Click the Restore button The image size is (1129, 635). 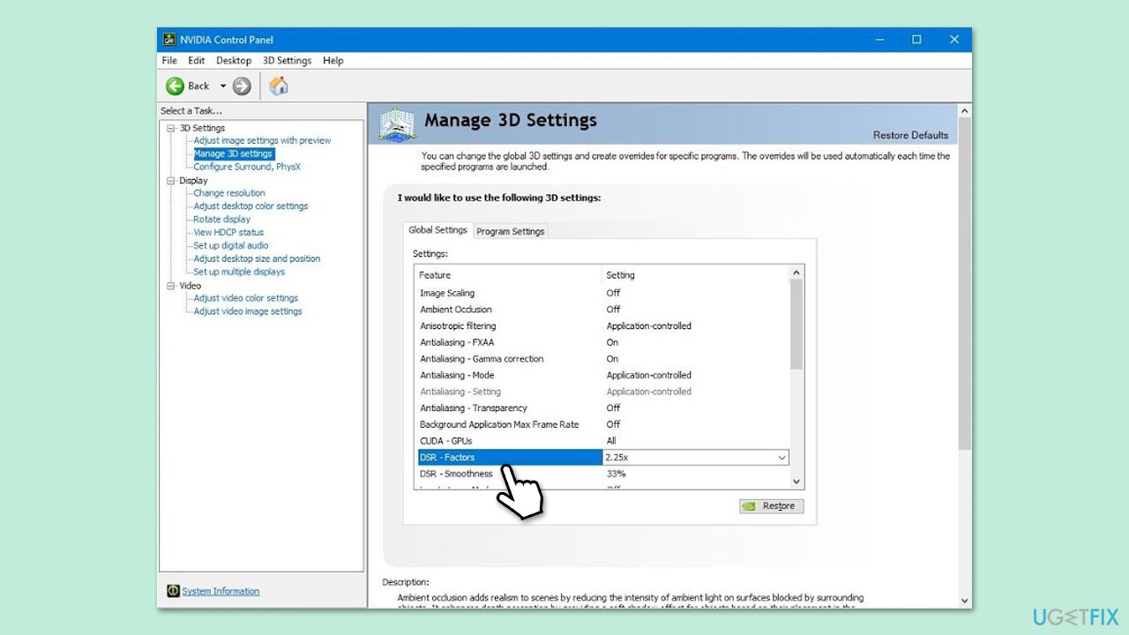pos(771,506)
